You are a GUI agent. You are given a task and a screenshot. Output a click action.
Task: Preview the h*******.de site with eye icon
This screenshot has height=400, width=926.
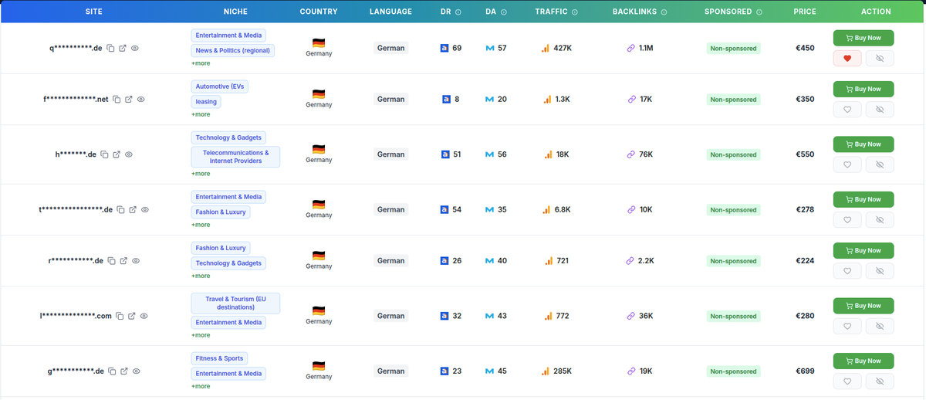(129, 154)
